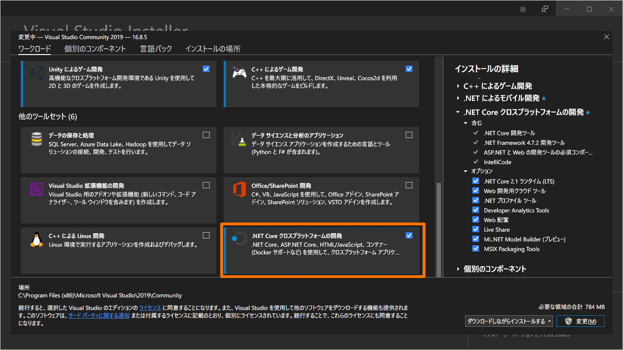623x350 pixels.
Task: Expand 個別のコンポーネント in details
Action: 458,269
